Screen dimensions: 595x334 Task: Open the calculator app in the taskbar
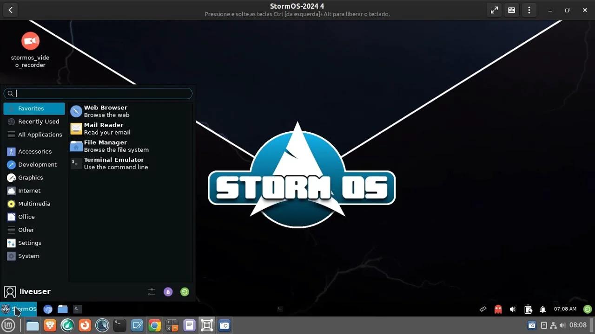coord(172,325)
